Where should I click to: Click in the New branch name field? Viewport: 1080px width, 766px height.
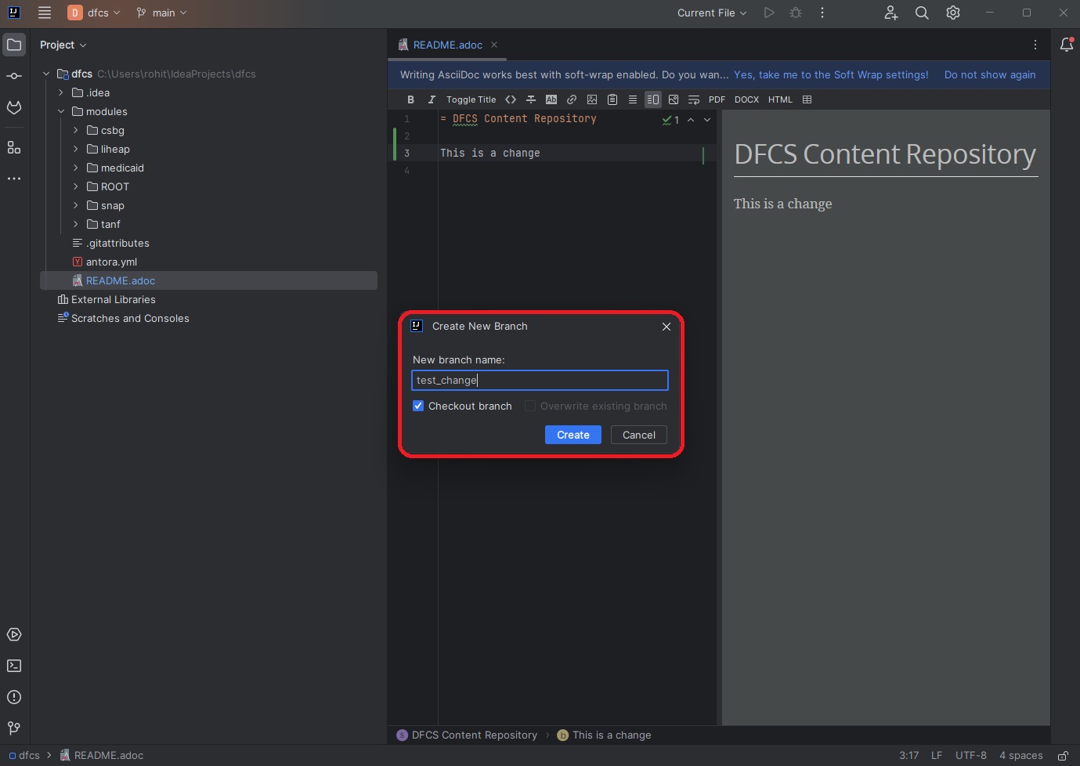click(x=540, y=380)
